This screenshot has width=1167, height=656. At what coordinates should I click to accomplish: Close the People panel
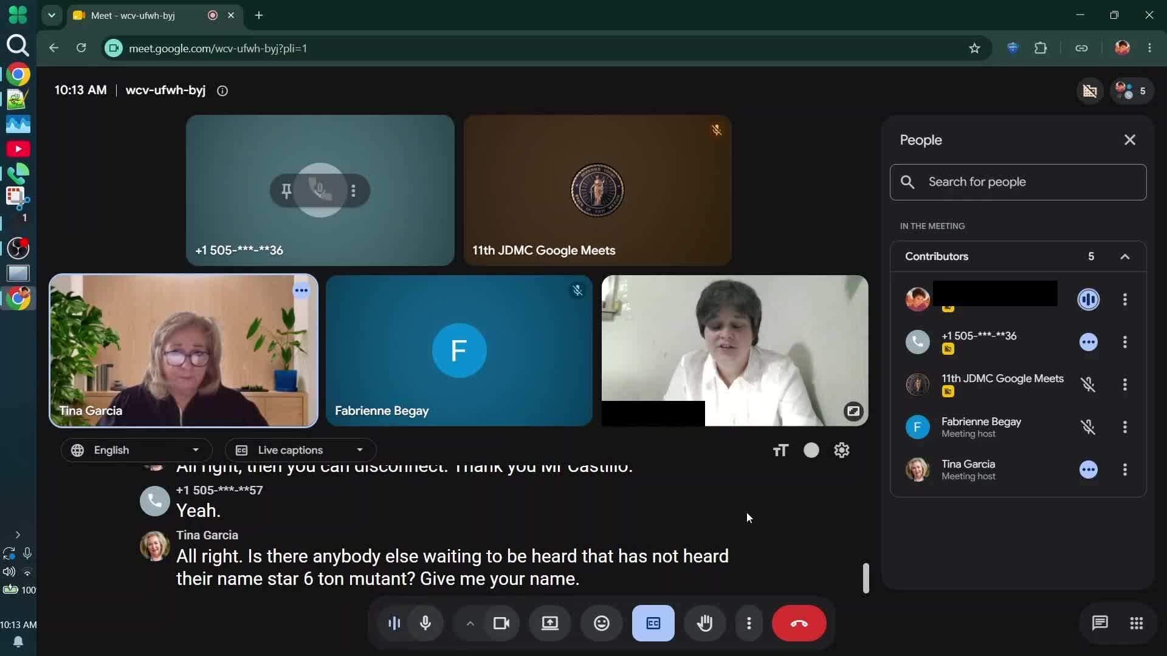(1130, 140)
